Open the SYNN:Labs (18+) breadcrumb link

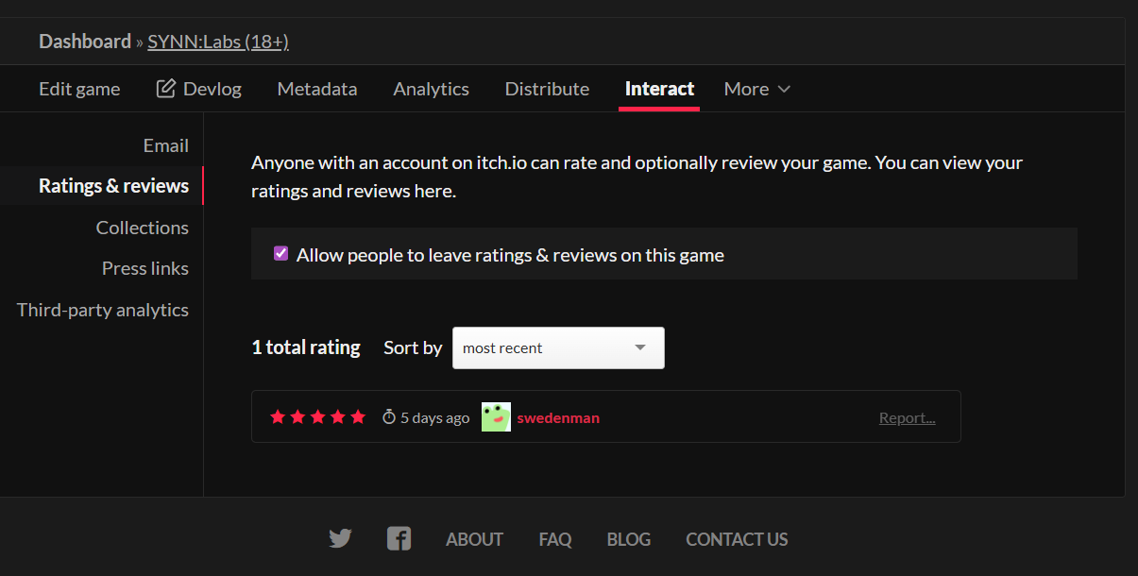click(218, 42)
